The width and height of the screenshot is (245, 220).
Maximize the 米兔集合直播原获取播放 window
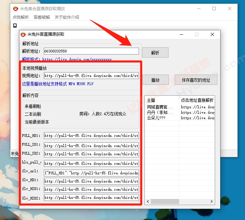tap(214, 9)
